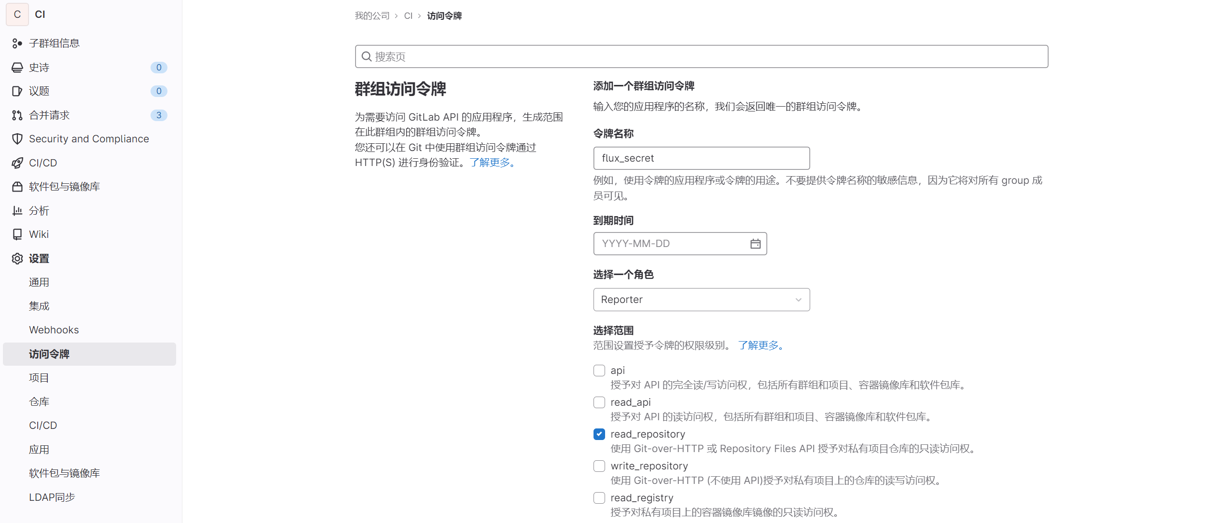
Task: Click the CI/CD rocket icon
Action: point(17,163)
